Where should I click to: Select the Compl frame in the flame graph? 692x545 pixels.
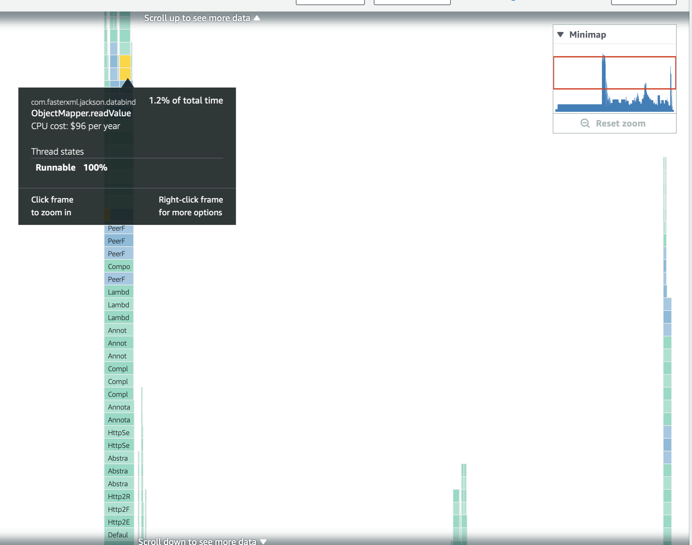click(x=119, y=368)
